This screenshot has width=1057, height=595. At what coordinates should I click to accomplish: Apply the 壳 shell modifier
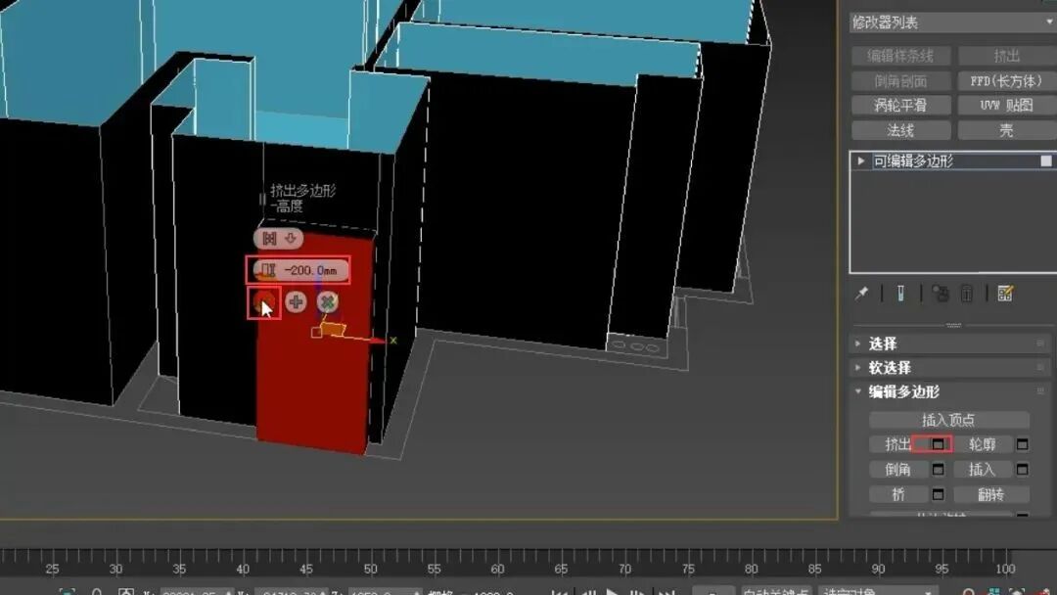click(x=1006, y=130)
